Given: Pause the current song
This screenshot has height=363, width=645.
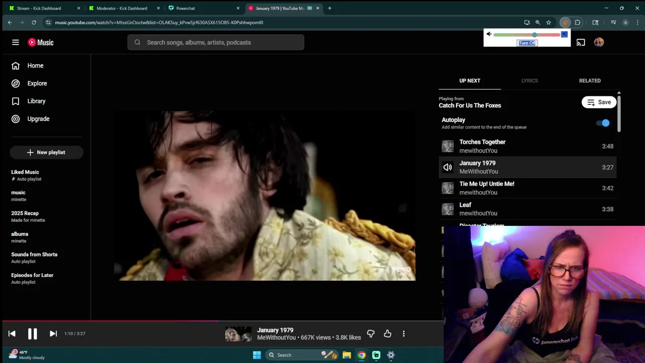Looking at the screenshot, I should click(32, 333).
